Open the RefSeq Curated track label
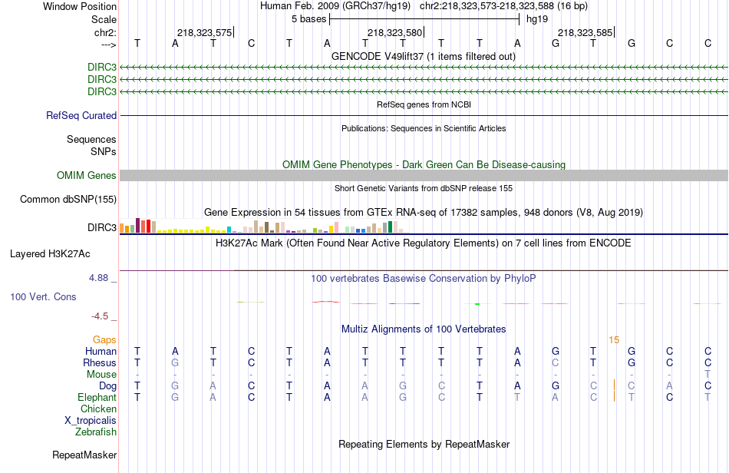 81,115
